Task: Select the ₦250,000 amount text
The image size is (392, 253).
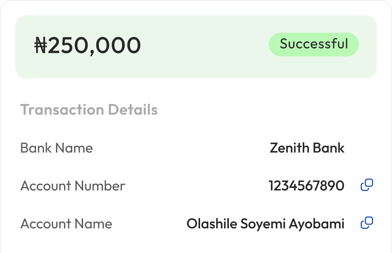Action: (87, 45)
